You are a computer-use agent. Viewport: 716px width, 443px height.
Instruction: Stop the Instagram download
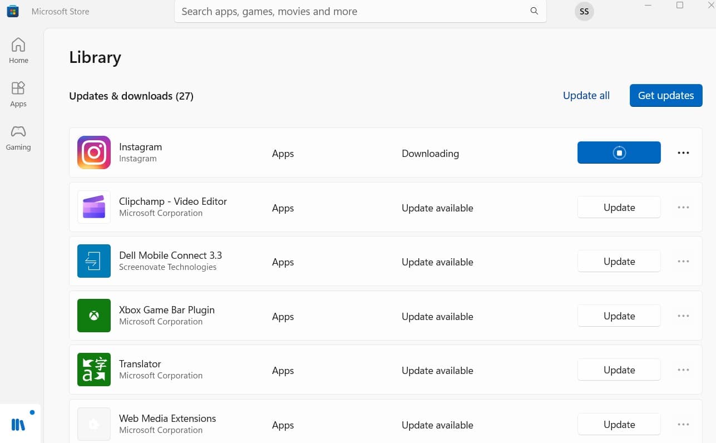coord(619,152)
